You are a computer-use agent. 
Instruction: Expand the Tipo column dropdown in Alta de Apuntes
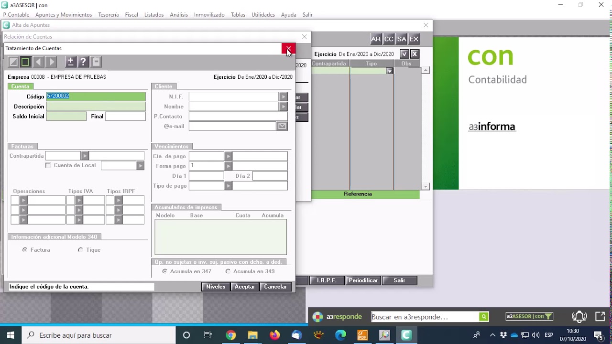(390, 71)
